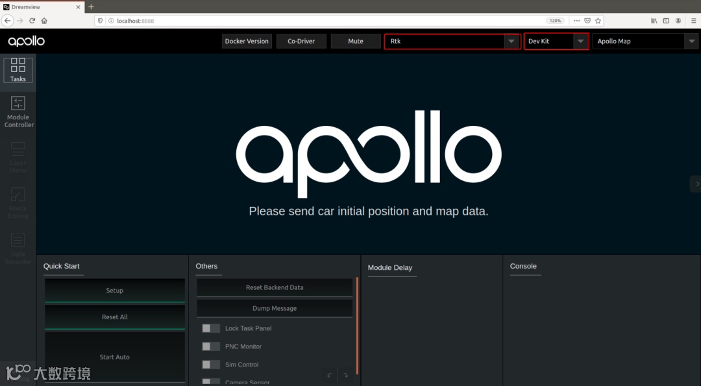The width and height of the screenshot is (701, 386).
Task: Reload the Dreamview page
Action: pos(32,21)
